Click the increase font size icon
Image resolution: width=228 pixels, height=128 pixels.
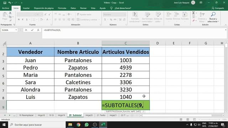click(46, 15)
